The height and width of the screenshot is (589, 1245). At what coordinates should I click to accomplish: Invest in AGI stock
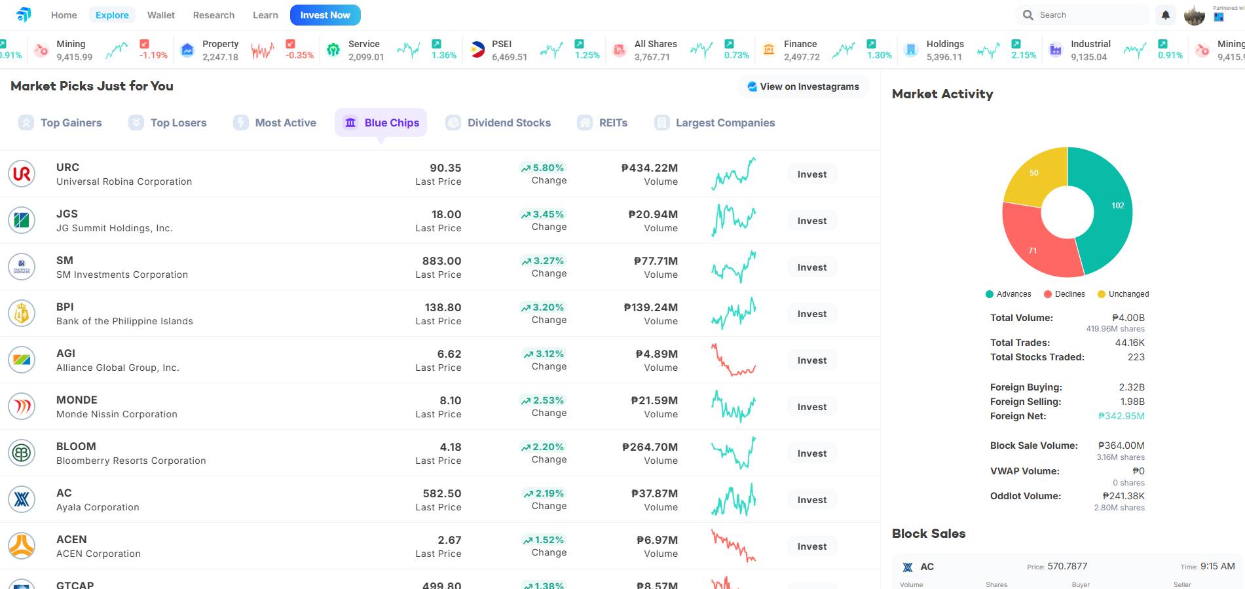[812, 360]
